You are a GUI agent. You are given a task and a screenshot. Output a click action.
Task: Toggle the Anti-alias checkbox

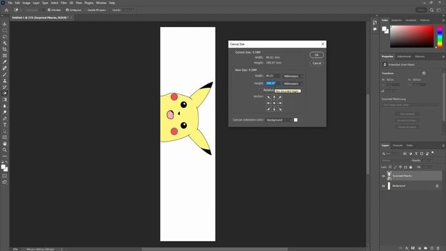(49, 10)
